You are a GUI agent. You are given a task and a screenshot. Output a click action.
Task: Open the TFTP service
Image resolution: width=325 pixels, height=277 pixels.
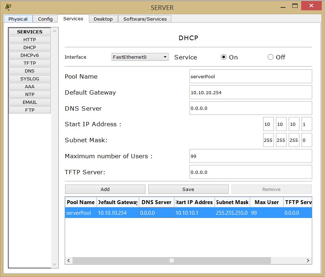tap(30, 63)
